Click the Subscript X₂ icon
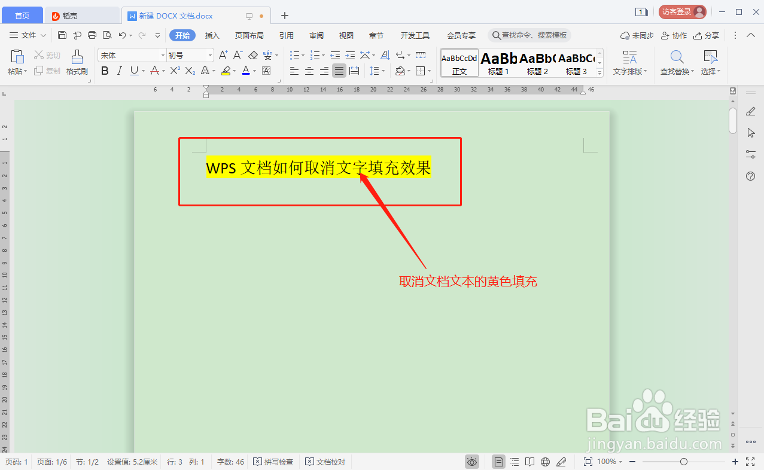The height and width of the screenshot is (470, 764). [x=190, y=71]
